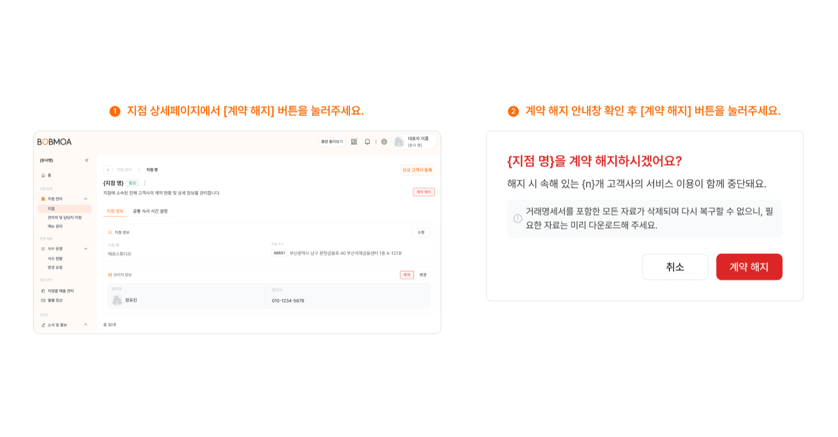Open 메뉴 관리 in the sidebar
The height and width of the screenshot is (437, 838).
pyautogui.click(x=55, y=226)
